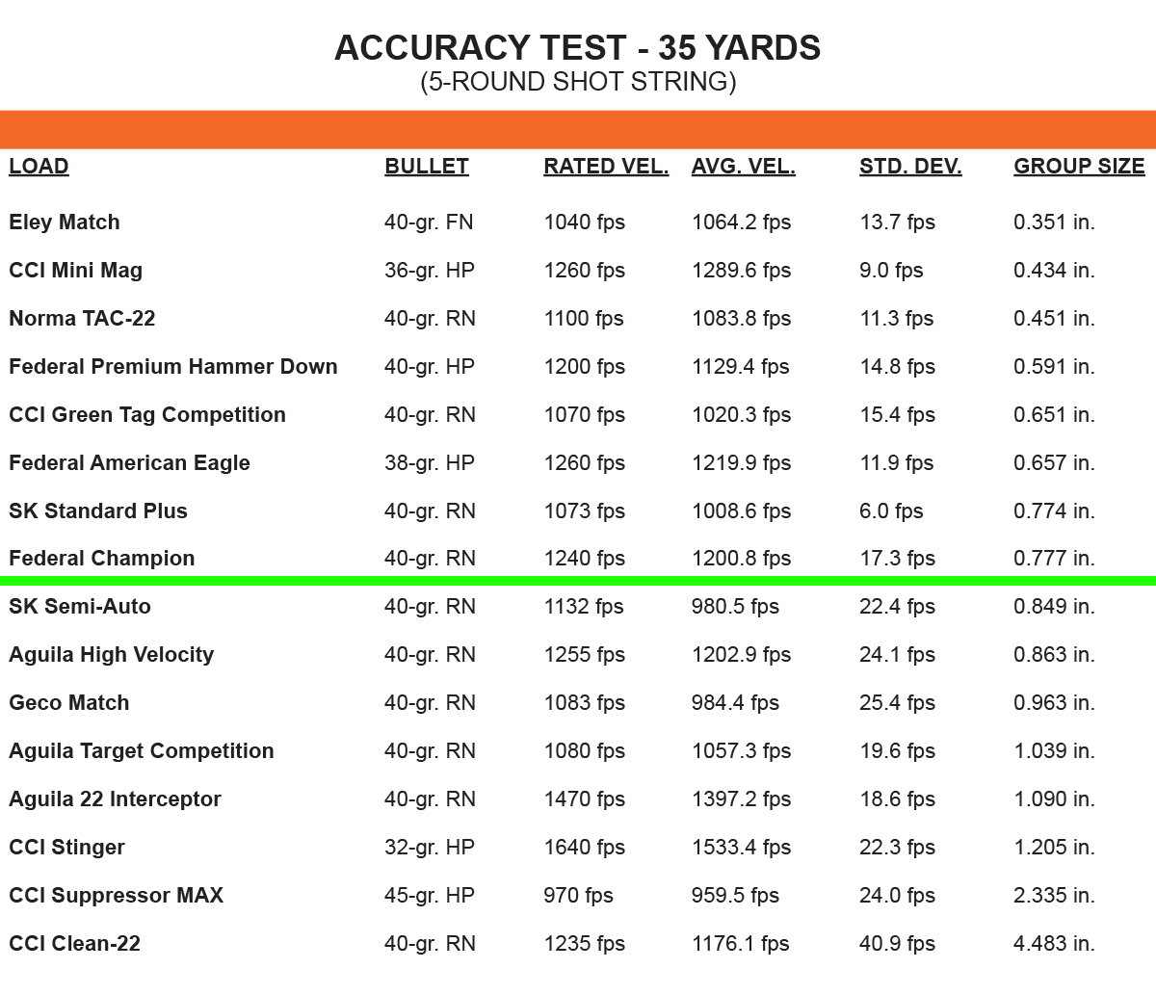Screen dimensions: 1156x995
Task: Click the AVG. VEL. column header
Action: coord(743,167)
